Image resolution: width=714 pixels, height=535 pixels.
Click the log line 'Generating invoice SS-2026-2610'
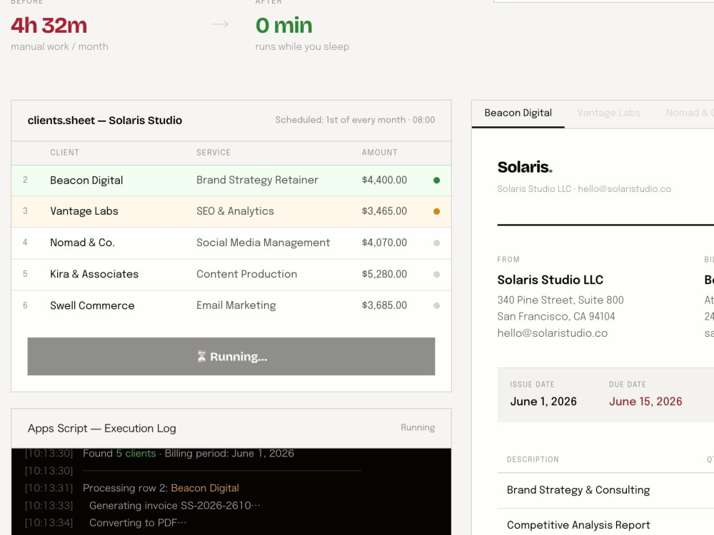[174, 506]
